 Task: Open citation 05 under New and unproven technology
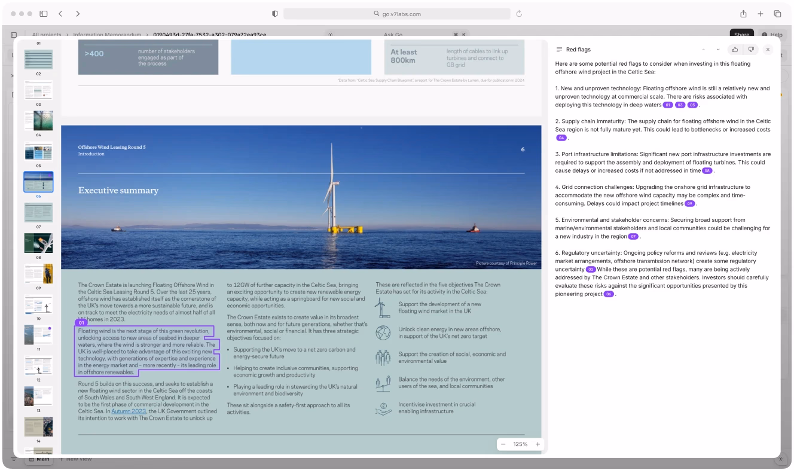692,105
